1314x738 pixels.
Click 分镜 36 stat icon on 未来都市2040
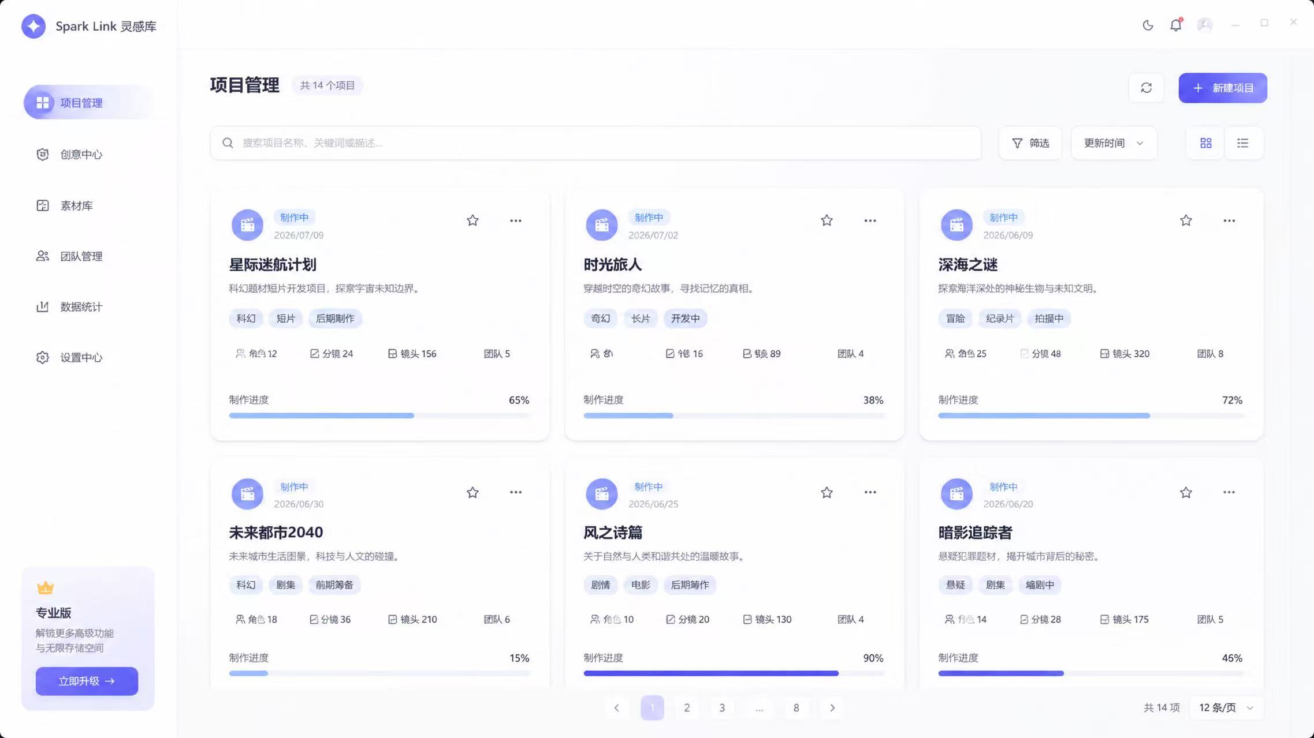coord(314,619)
